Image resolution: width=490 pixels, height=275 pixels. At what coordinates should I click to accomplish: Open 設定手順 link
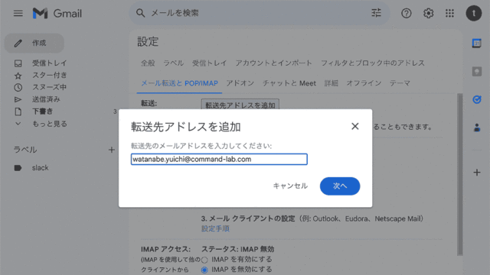coord(215,228)
